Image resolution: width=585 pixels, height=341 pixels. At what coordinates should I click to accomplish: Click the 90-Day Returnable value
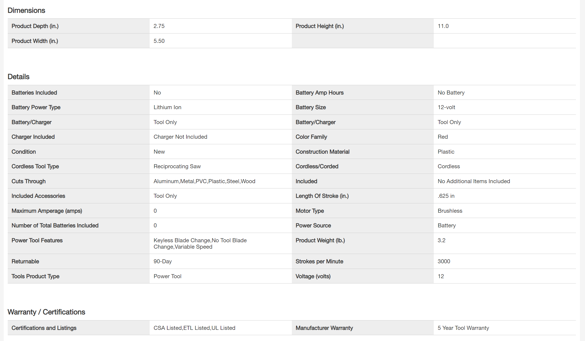162,261
